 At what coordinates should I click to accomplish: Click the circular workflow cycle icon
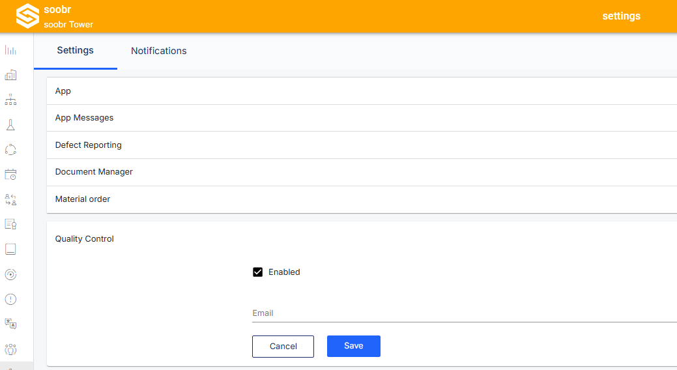tap(11, 150)
